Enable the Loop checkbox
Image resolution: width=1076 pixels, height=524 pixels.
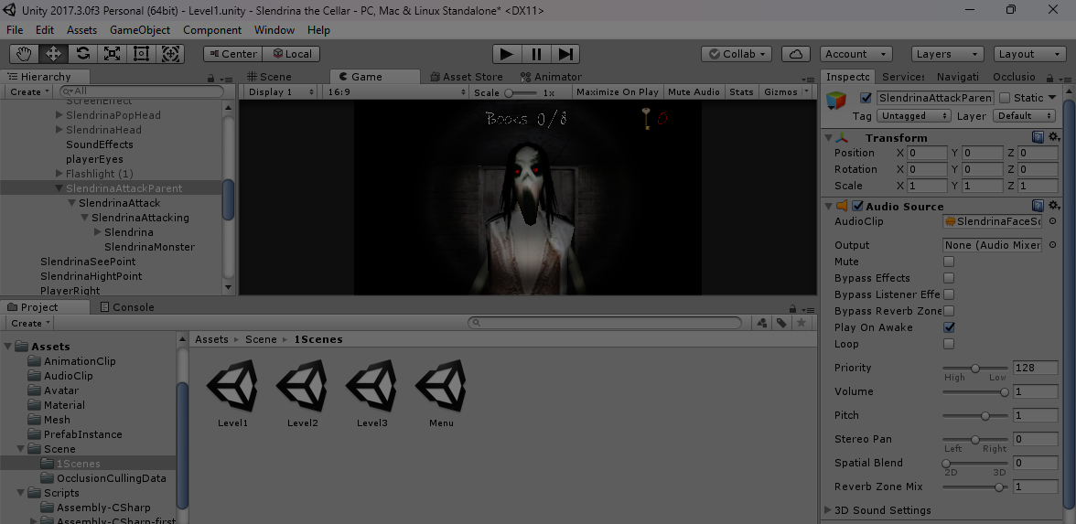point(949,344)
